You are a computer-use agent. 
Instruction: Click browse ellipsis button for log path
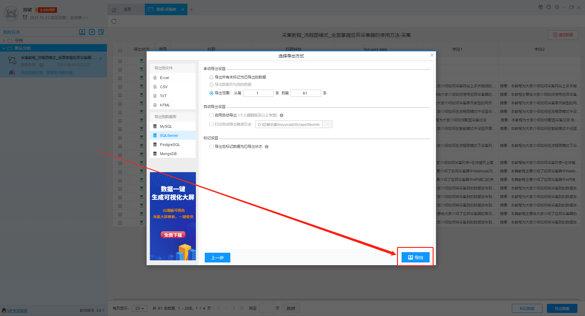(x=327, y=124)
